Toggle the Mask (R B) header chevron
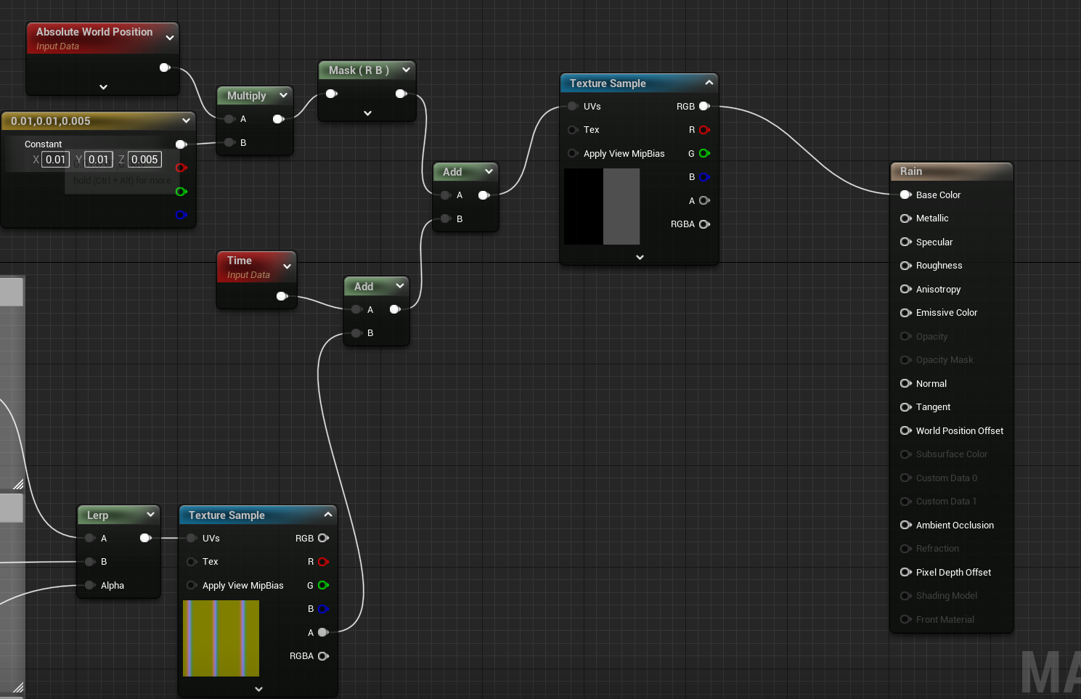This screenshot has width=1081, height=699. tap(406, 70)
